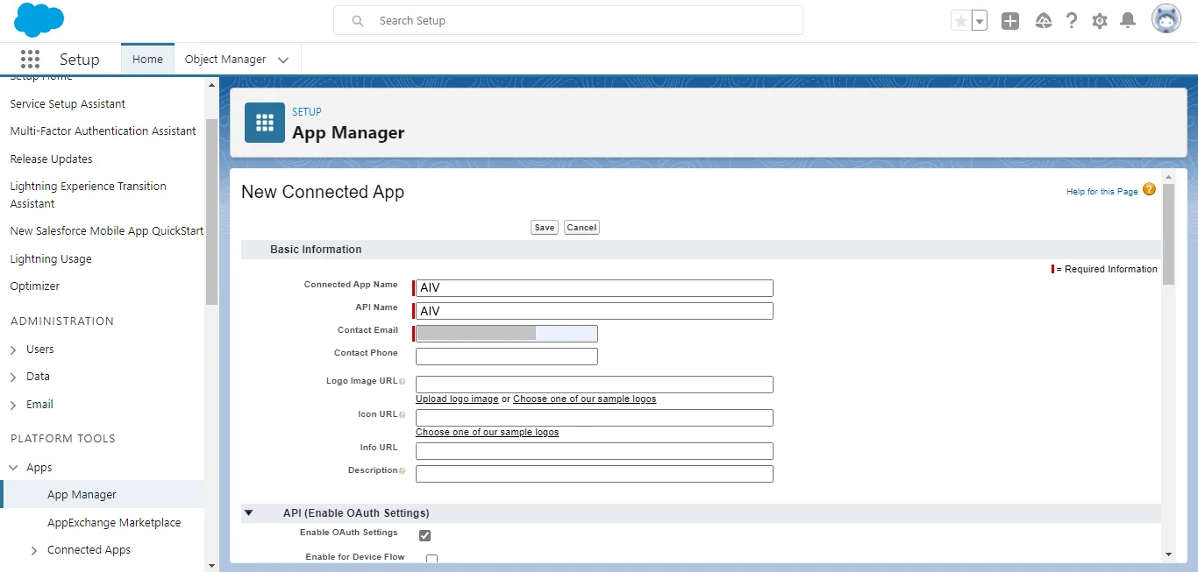Open the Object Manager tab dropdown chevron
The width and height of the screenshot is (1198, 572).
click(x=283, y=60)
